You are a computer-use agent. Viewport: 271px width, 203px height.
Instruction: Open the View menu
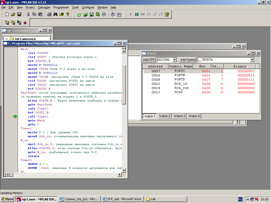tap(20, 7)
